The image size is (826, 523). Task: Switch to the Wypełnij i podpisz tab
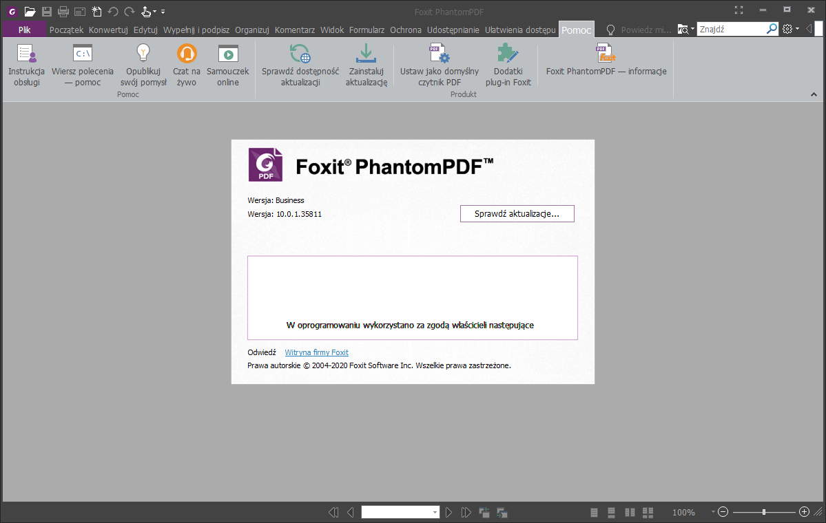[196, 30]
